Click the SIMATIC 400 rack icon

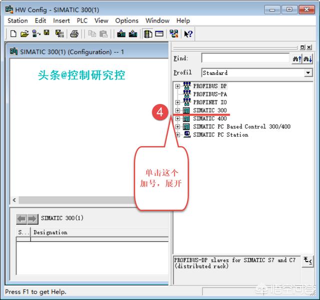(x=186, y=118)
